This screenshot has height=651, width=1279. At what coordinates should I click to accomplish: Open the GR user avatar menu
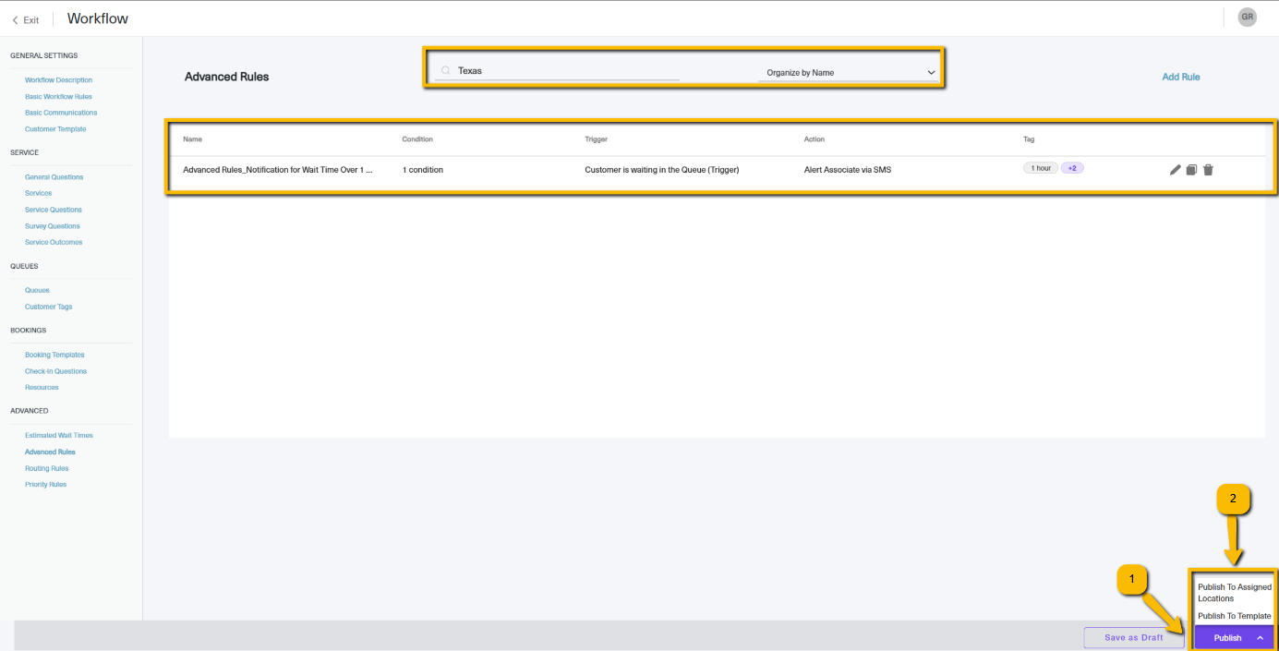[x=1248, y=17]
